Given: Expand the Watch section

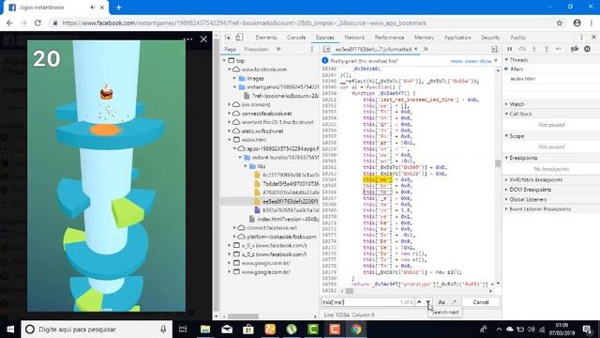Looking at the screenshot, I should tap(506, 104).
